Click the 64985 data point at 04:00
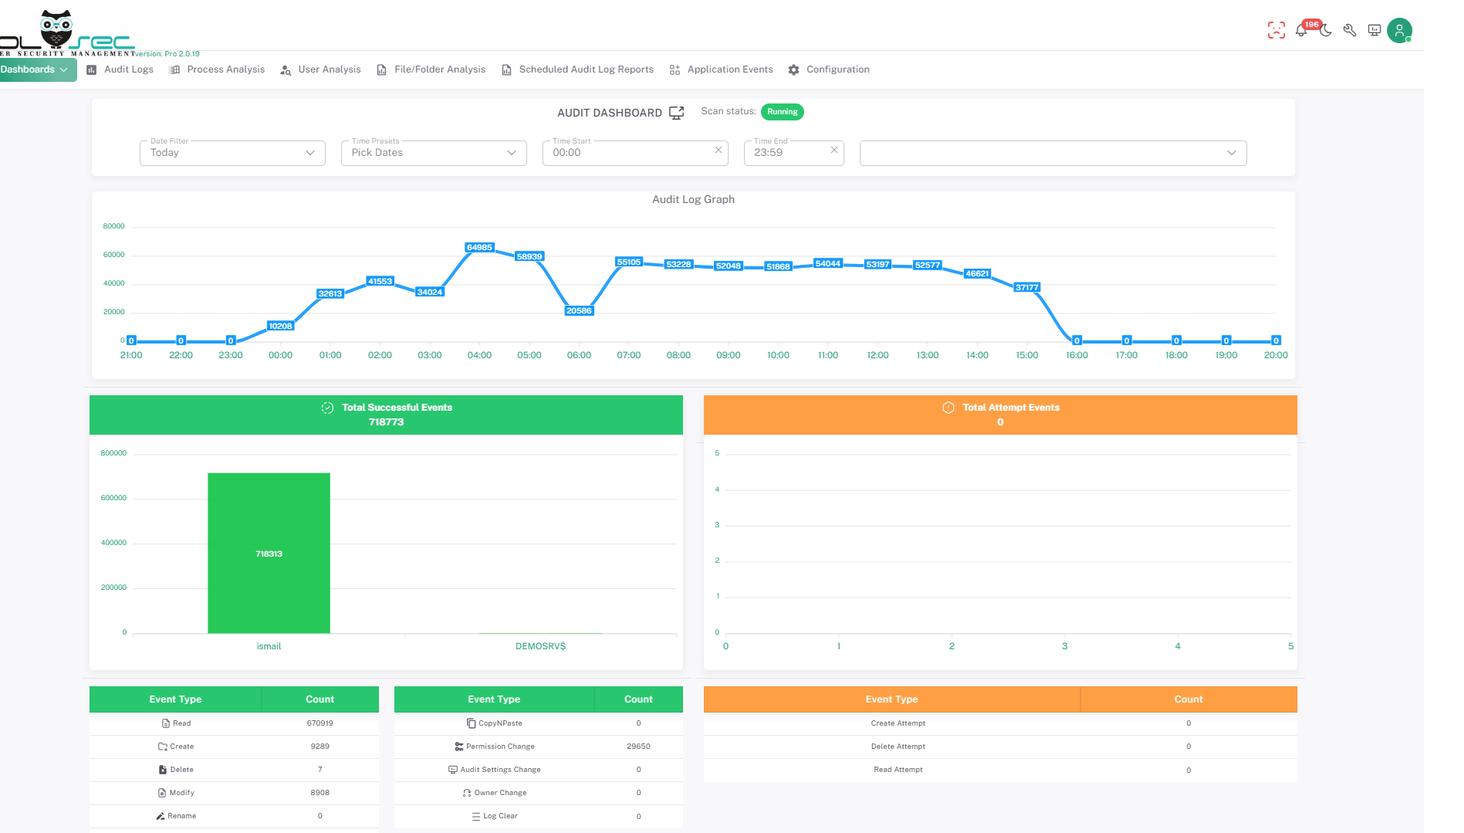1464x833 pixels. pos(479,248)
